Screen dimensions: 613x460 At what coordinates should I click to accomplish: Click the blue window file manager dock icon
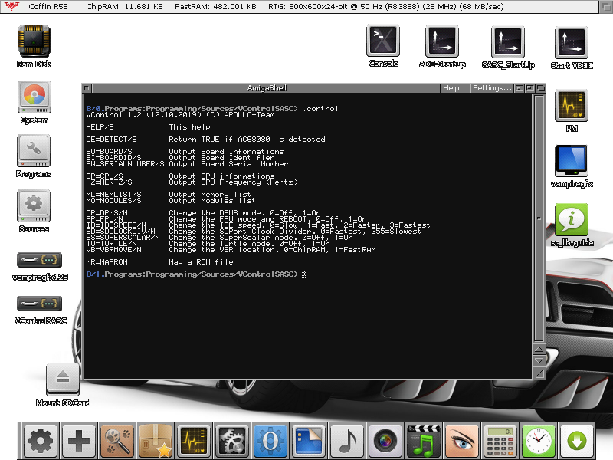click(309, 440)
